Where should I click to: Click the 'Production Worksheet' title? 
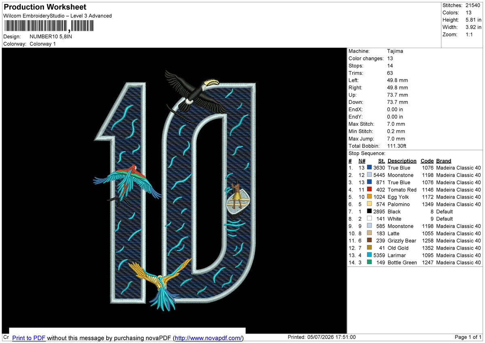45,7
